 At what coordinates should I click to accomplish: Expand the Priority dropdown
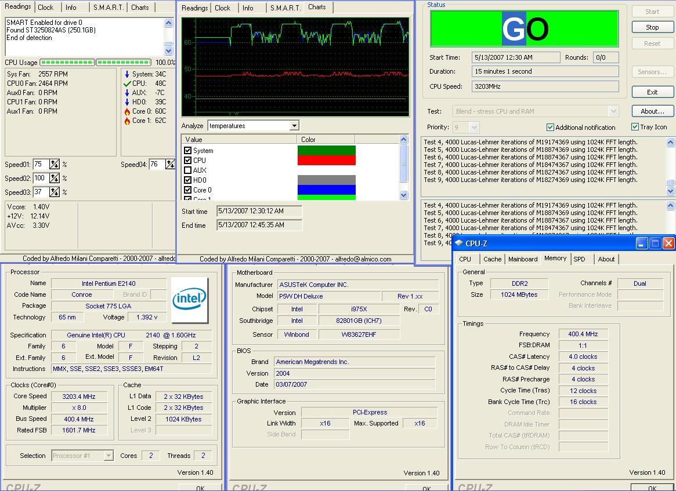474,127
